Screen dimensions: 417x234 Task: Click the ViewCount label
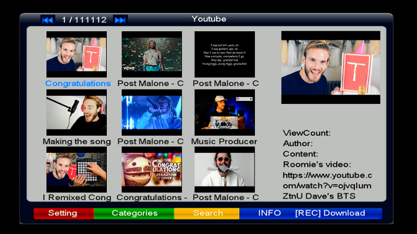306,133
